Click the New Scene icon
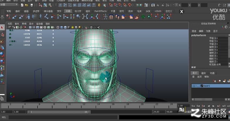 click(22, 5)
